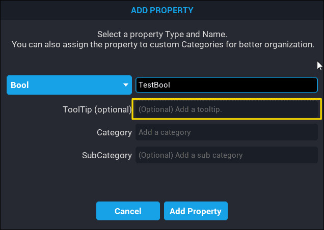The image size is (324, 230).
Task: Focus the highlighted tooltip input field
Action: (227, 109)
